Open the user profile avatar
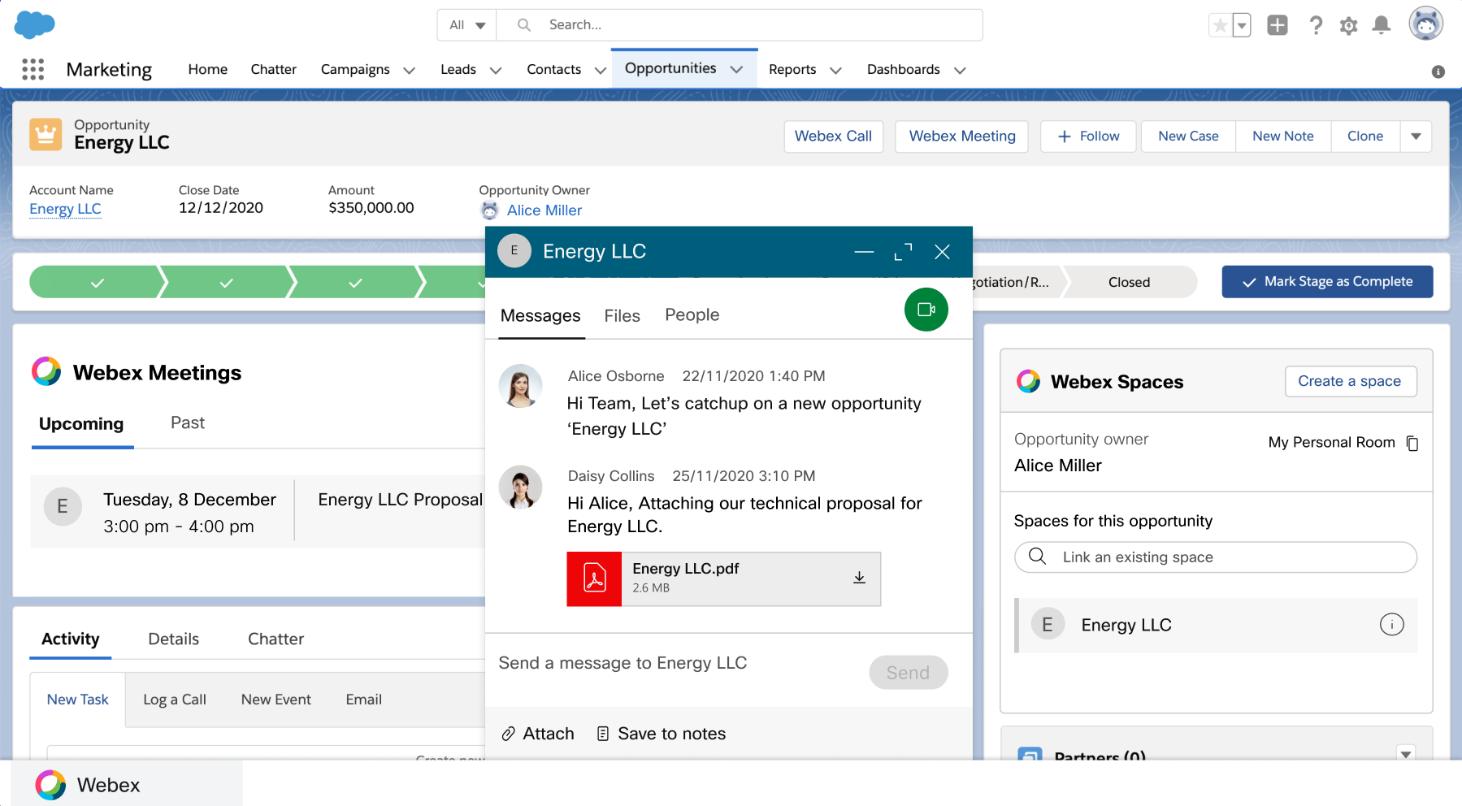The width and height of the screenshot is (1462, 806). 1425,24
